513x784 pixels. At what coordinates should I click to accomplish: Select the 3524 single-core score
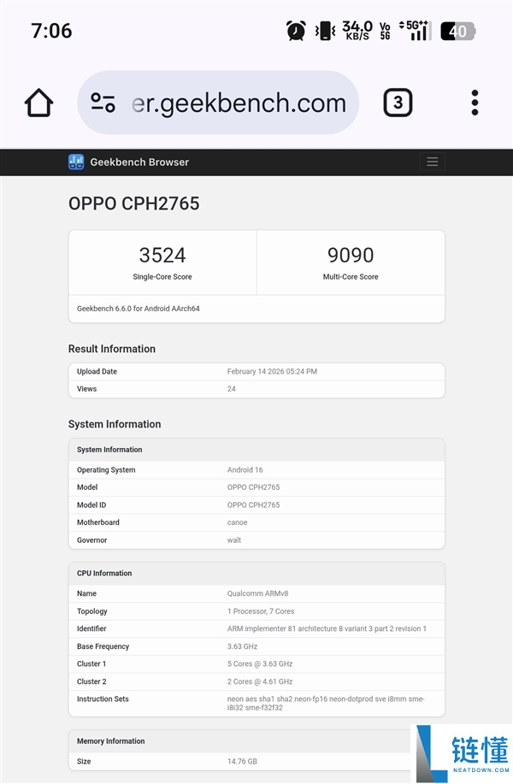pos(162,255)
